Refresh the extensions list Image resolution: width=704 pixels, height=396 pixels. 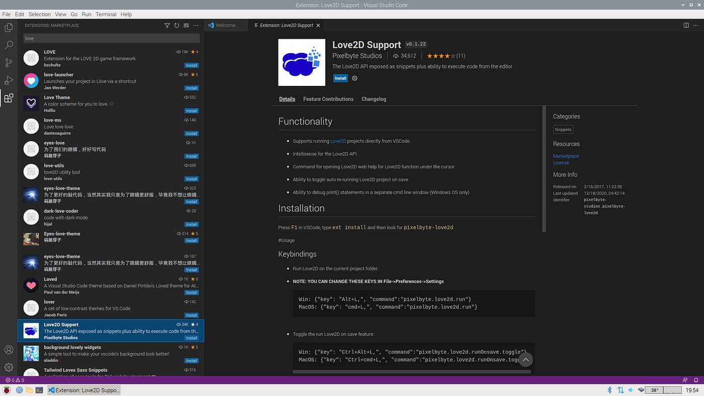click(x=177, y=25)
